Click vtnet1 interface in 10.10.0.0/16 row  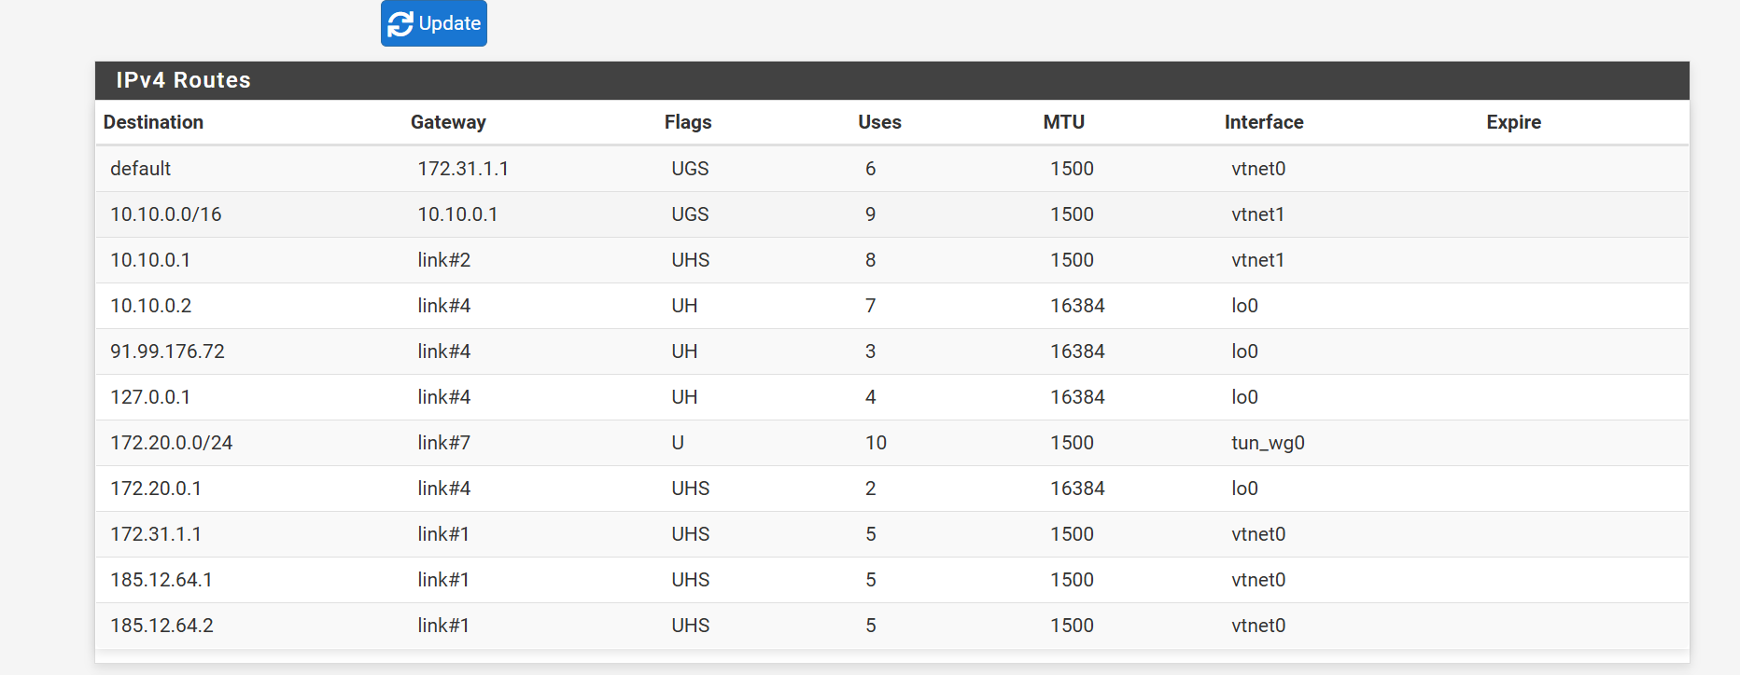pos(1257,214)
